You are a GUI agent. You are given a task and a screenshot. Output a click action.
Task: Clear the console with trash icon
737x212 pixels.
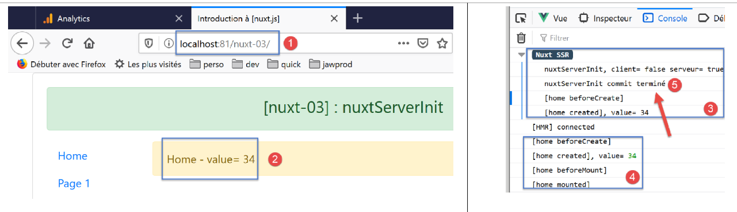pyautogui.click(x=521, y=38)
